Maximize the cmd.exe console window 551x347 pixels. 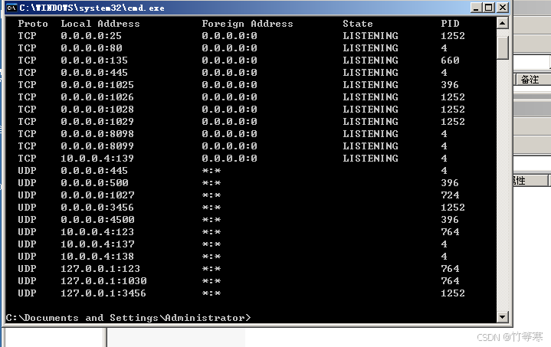(489, 8)
